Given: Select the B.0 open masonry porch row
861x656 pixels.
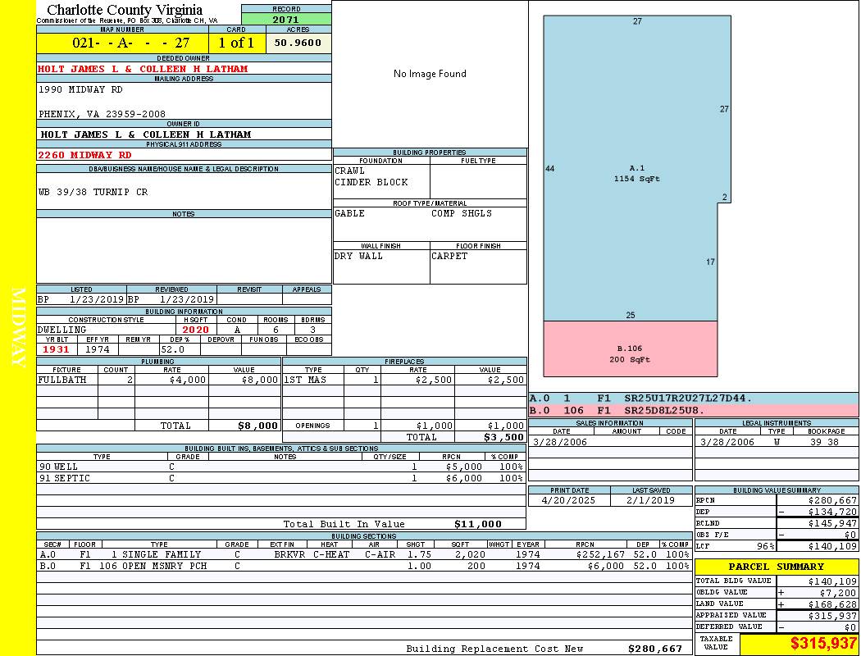Looking at the screenshot, I should (x=363, y=566).
